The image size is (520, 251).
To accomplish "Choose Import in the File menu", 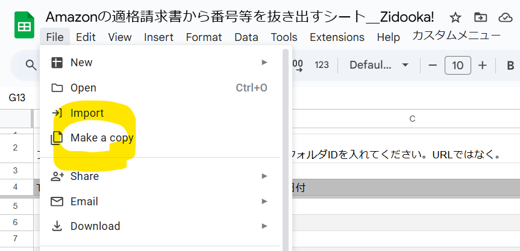I will tap(87, 113).
